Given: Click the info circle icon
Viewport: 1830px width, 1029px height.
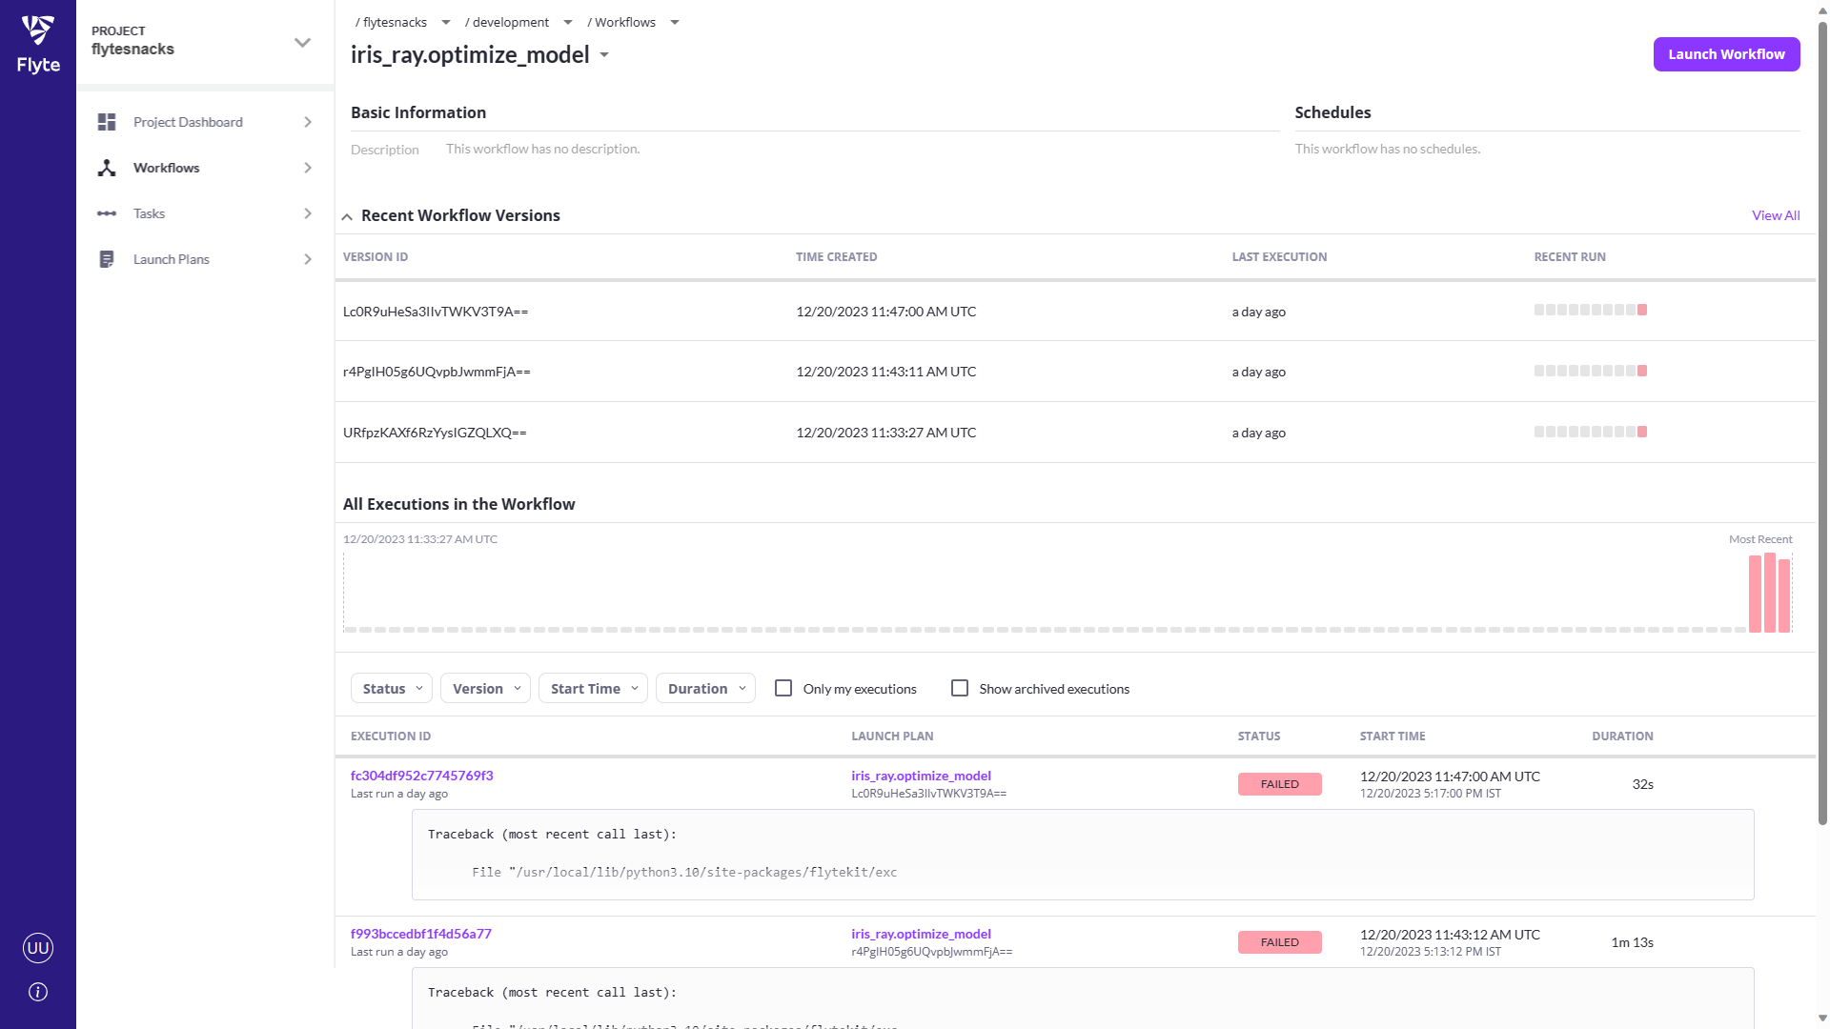Looking at the screenshot, I should coord(38,992).
